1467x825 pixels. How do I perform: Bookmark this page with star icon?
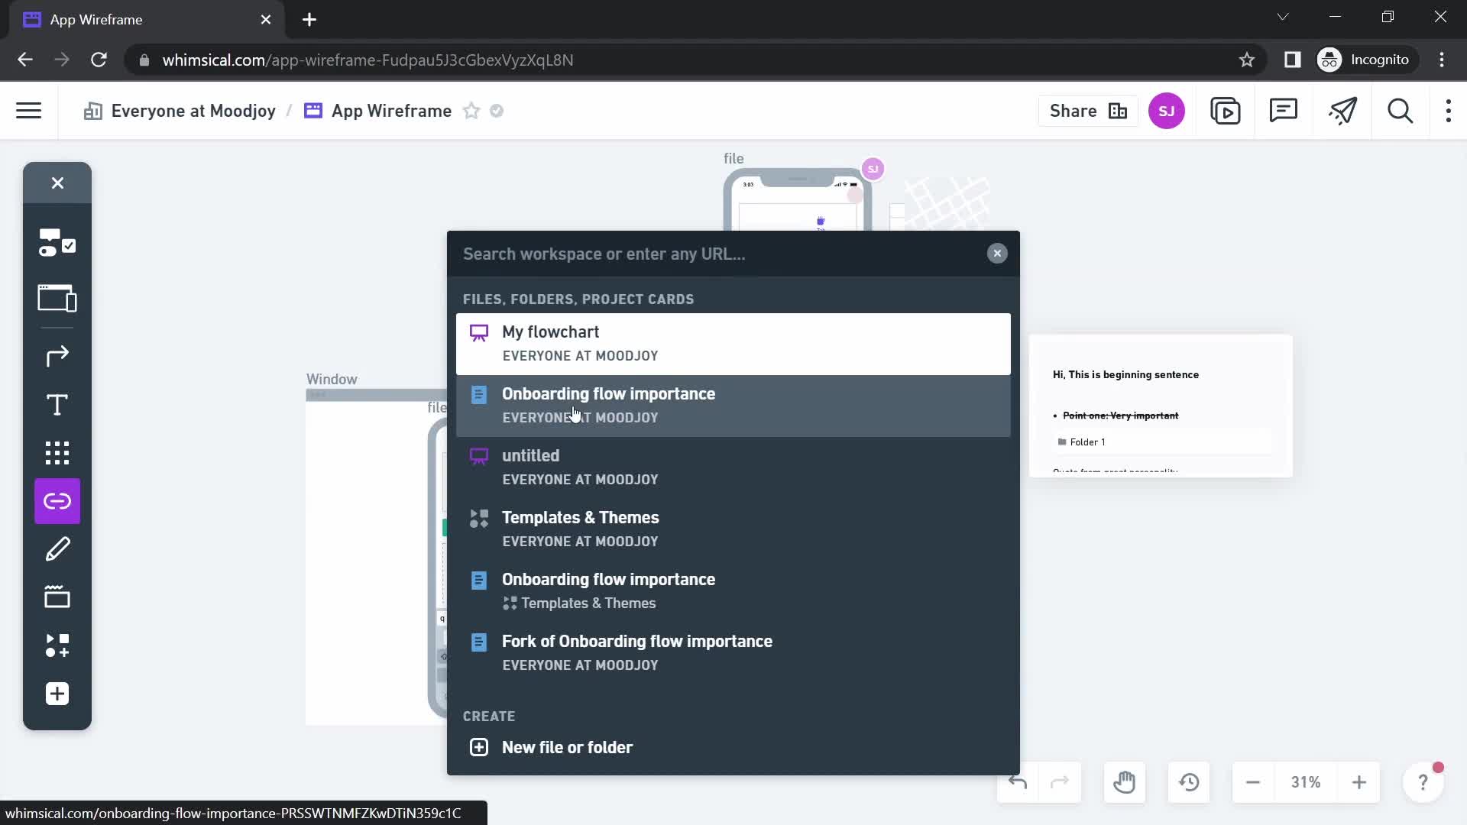click(1247, 60)
